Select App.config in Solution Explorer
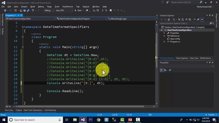Screen dimensions: 219x123 tap(175, 39)
